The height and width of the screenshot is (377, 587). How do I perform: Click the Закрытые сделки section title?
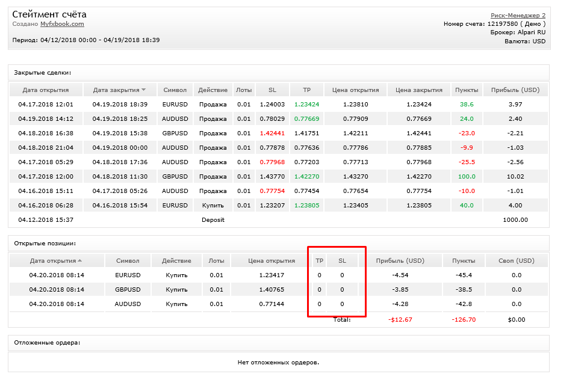43,73
